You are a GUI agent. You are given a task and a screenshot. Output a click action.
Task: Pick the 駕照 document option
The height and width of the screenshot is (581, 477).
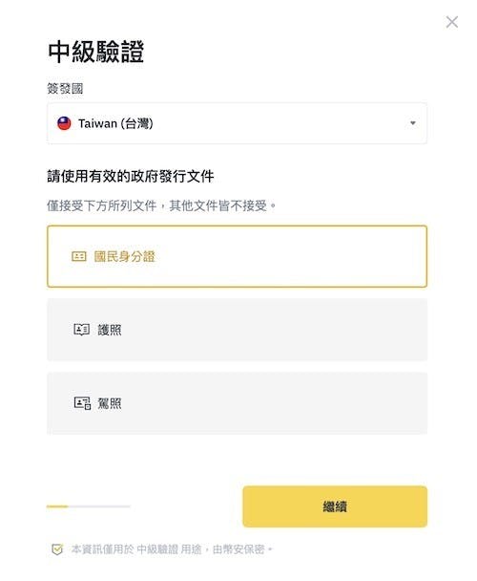pos(237,403)
